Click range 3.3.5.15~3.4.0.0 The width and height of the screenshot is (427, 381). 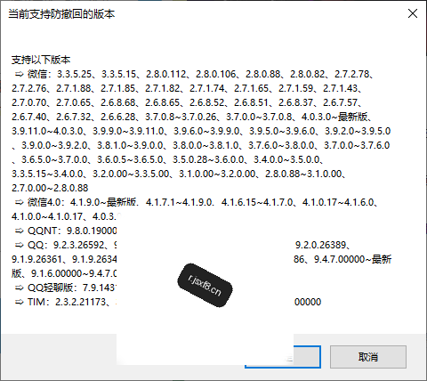click(x=47, y=174)
